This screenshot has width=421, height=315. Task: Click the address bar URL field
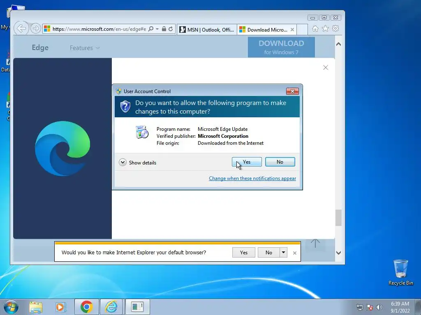99,29
